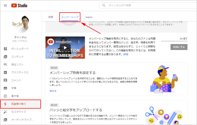Click the 詳細 details link

click(126, 54)
